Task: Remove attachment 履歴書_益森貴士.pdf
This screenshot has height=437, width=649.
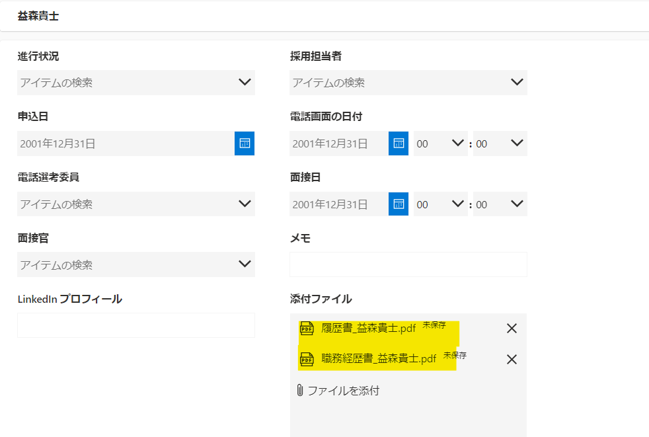Action: pos(512,329)
